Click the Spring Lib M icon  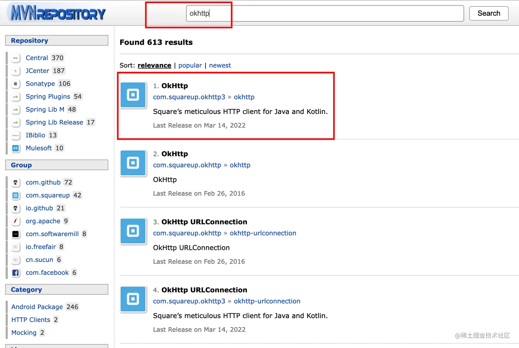click(x=15, y=109)
